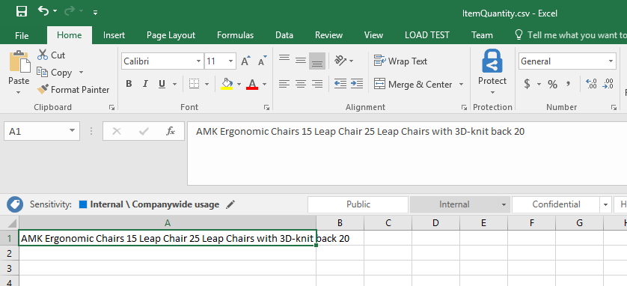Apply Accounting Number Format dollar icon

coord(527,84)
